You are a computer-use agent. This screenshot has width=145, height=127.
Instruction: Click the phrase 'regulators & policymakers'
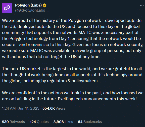point(72,81)
